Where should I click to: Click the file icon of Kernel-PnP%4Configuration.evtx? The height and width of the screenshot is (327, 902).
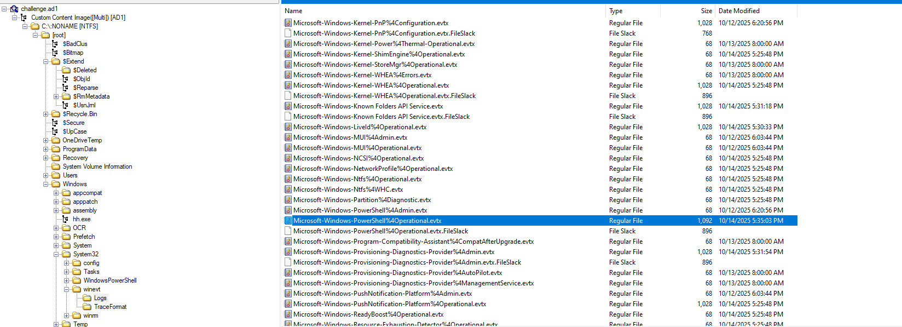click(x=288, y=23)
